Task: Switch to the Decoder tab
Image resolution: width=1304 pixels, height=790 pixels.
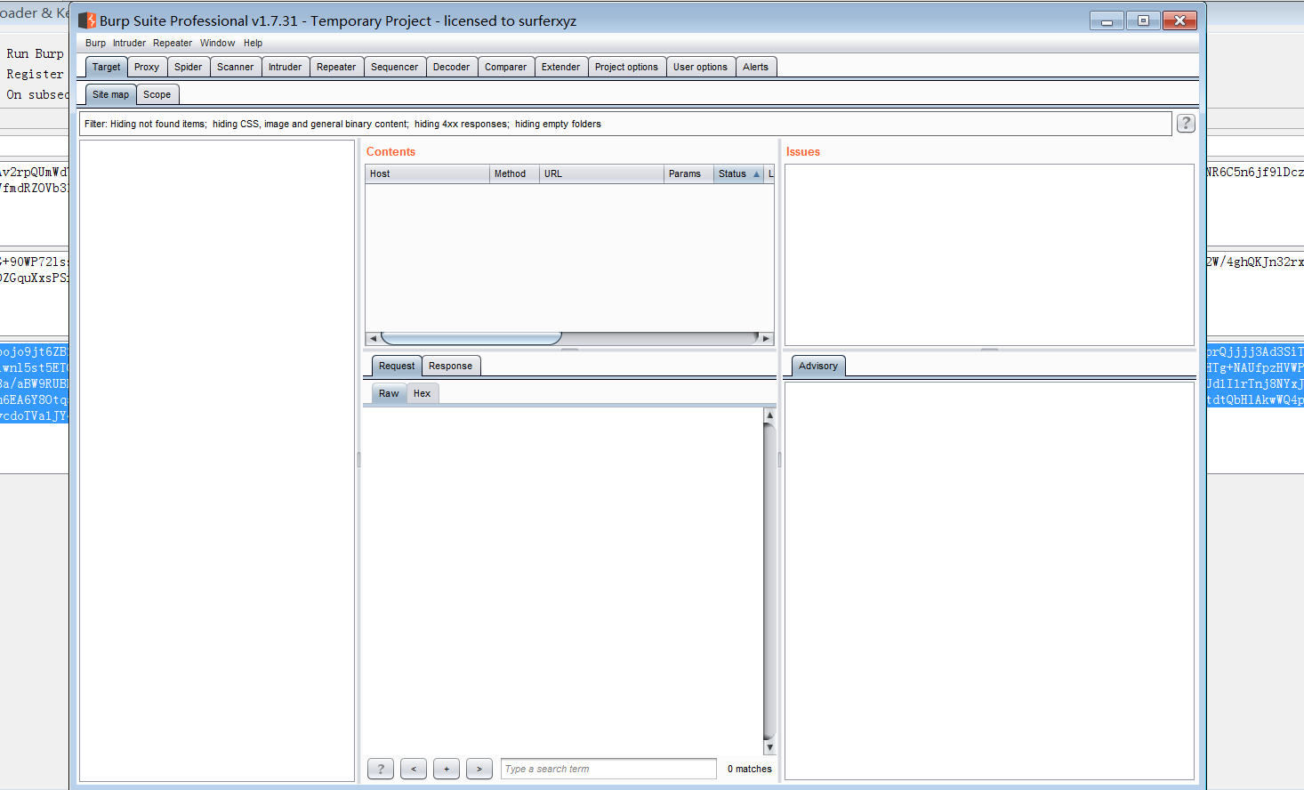Action: click(x=452, y=67)
